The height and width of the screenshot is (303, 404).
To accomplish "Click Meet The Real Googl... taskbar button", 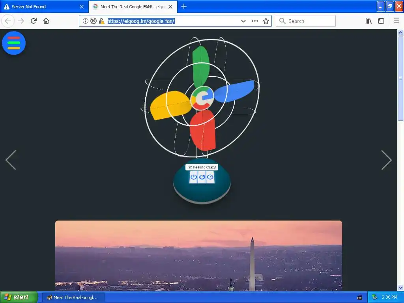I will point(73,297).
